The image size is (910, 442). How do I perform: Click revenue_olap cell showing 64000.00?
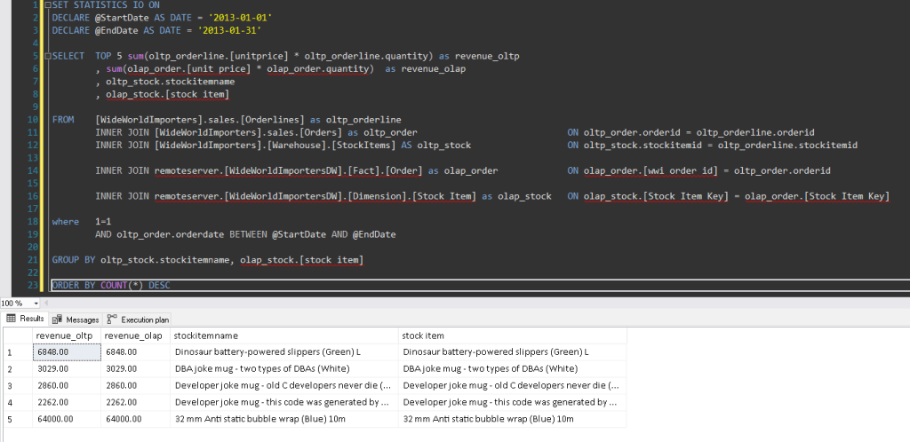tap(136, 419)
